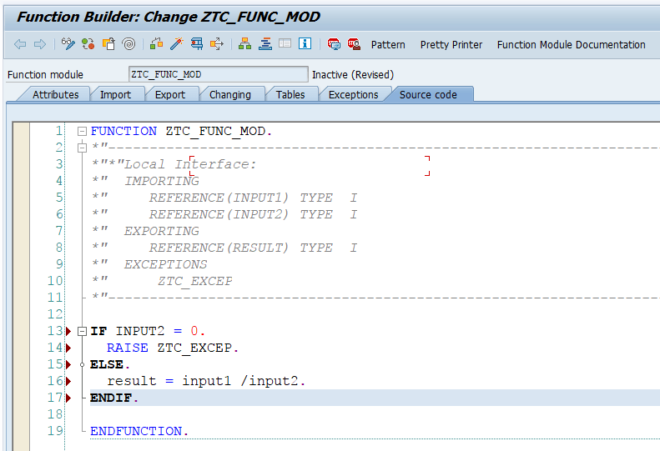This screenshot has width=660, height=451.
Task: Open Help information icon
Action: (x=305, y=43)
